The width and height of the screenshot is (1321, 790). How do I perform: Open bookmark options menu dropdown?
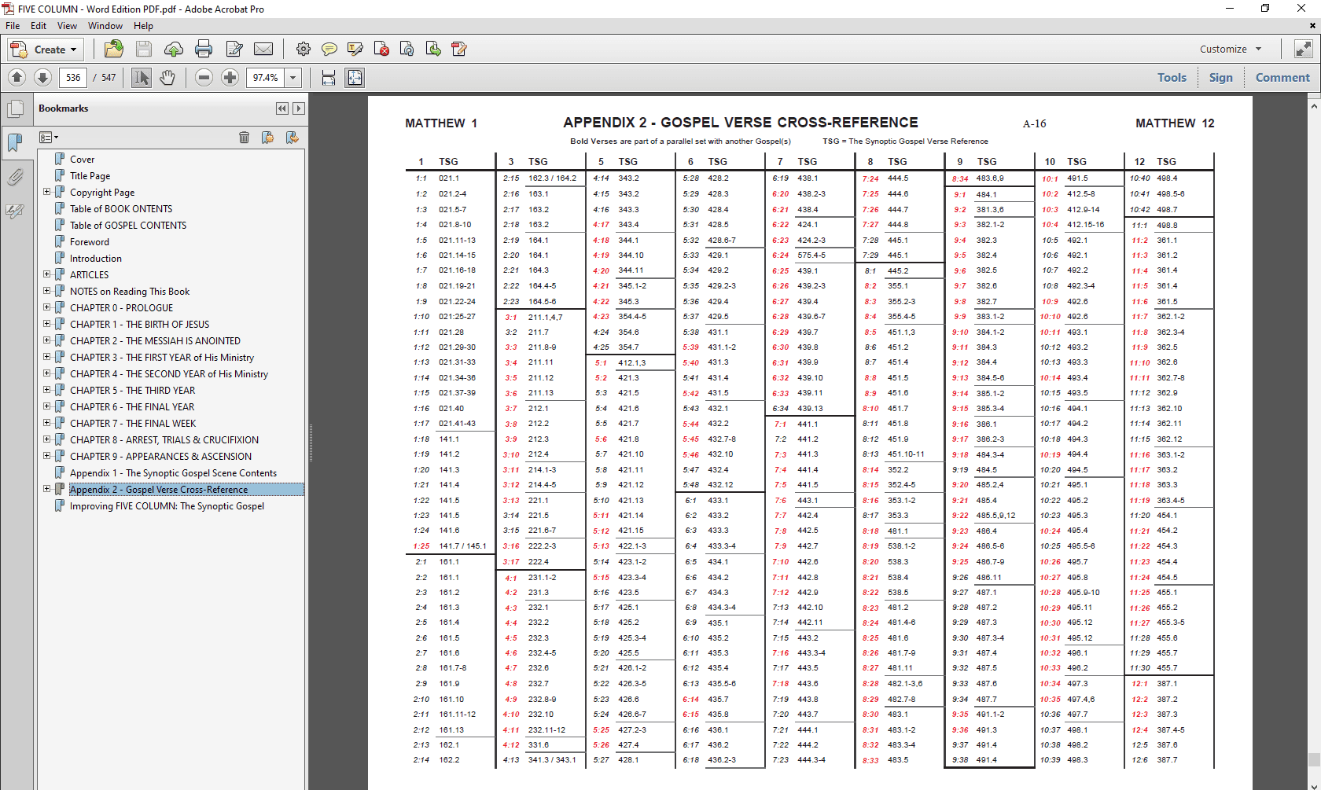pyautogui.click(x=49, y=138)
